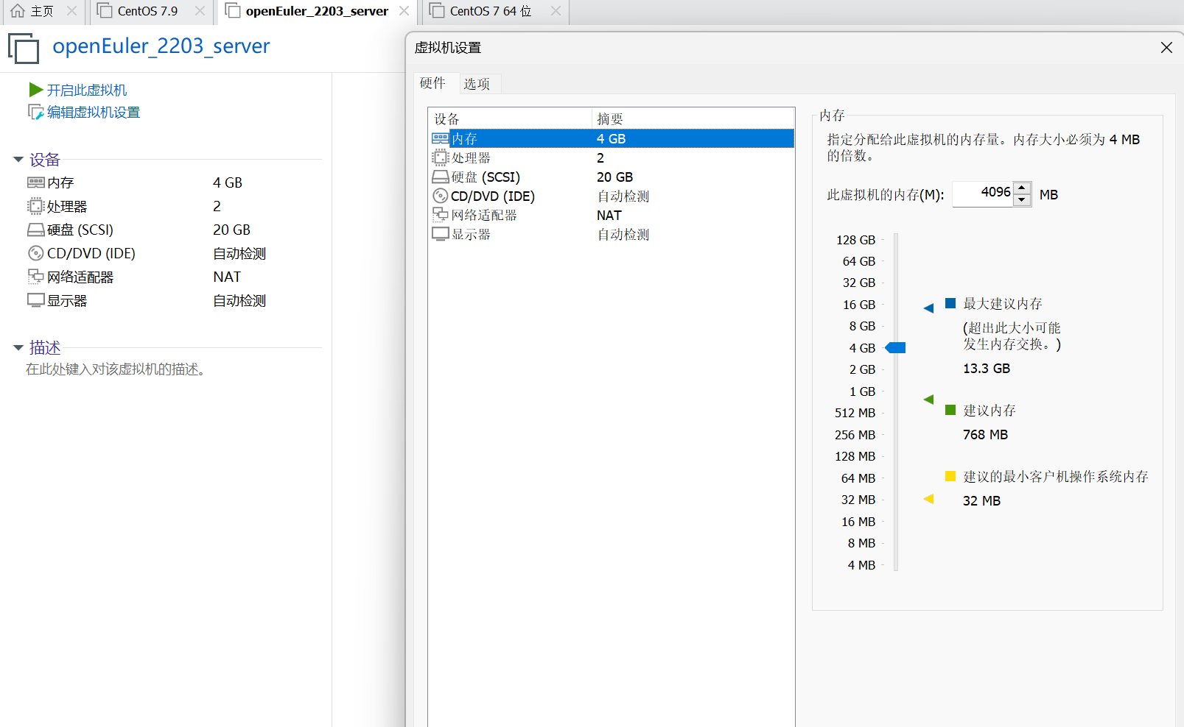Click processor icon in settings hardware list
The width and height of the screenshot is (1184, 727).
click(x=441, y=157)
